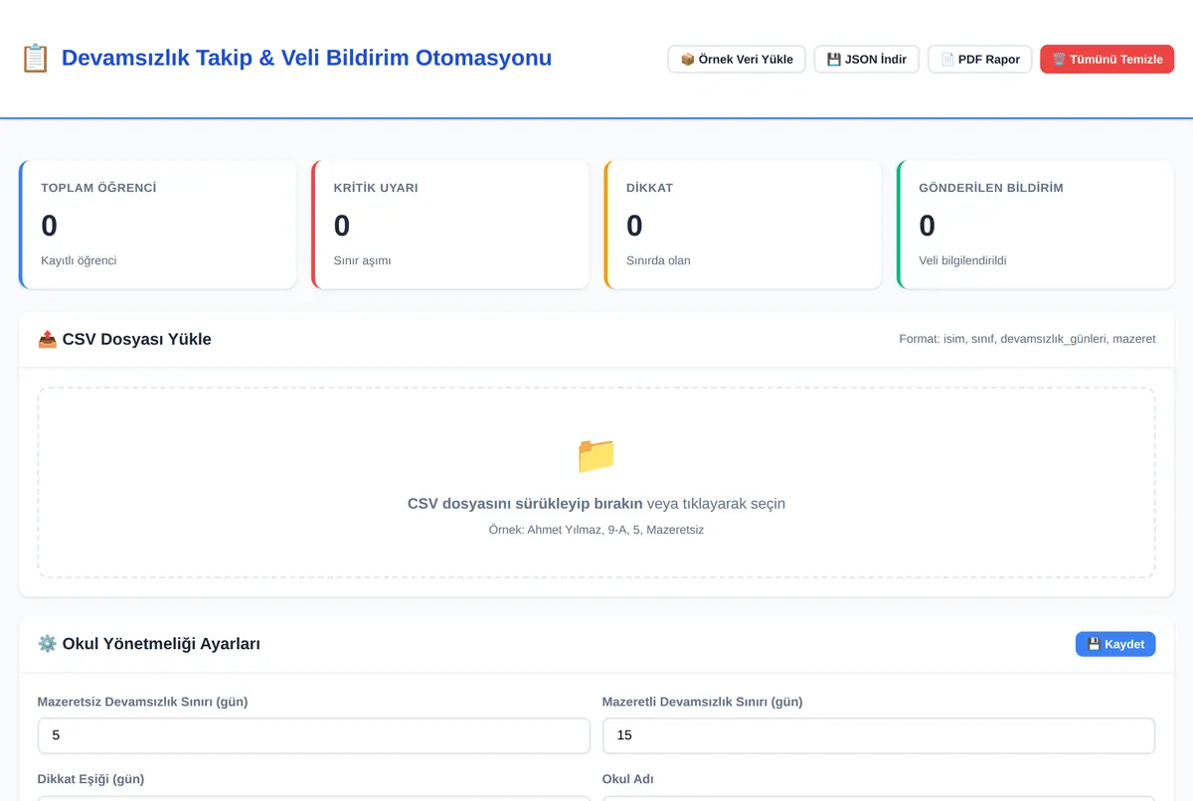Clear everything with Tümünü Temizle
1193x801 pixels.
pos(1108,59)
